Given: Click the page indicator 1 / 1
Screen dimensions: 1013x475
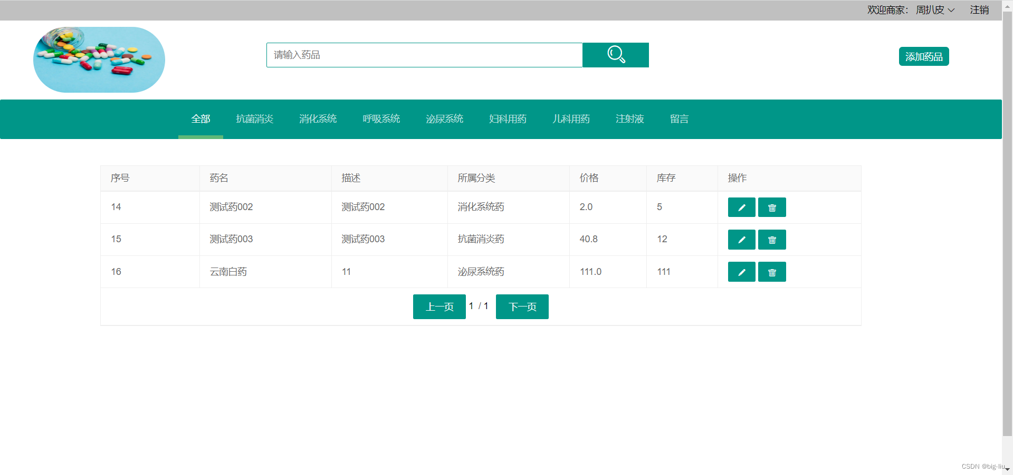Looking at the screenshot, I should [479, 306].
